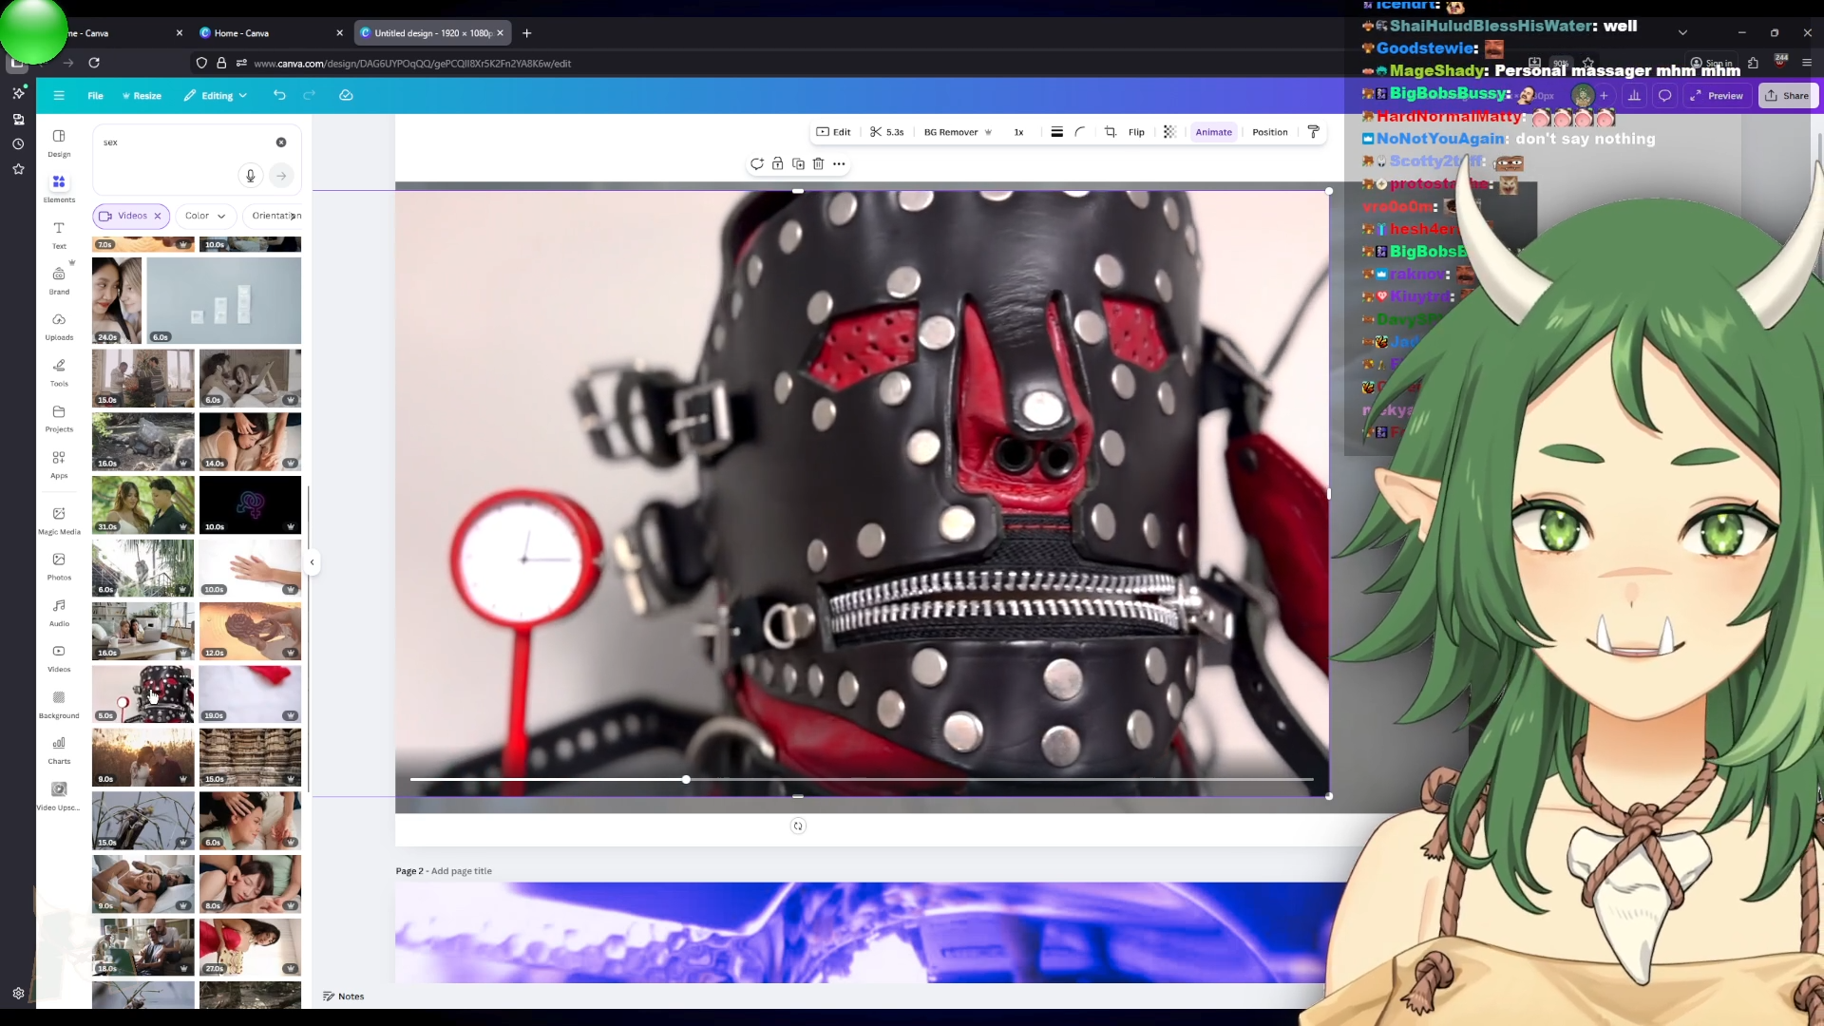Image resolution: width=1824 pixels, height=1026 pixels.
Task: Click the trim scissors 5.3s control
Action: tap(886, 132)
